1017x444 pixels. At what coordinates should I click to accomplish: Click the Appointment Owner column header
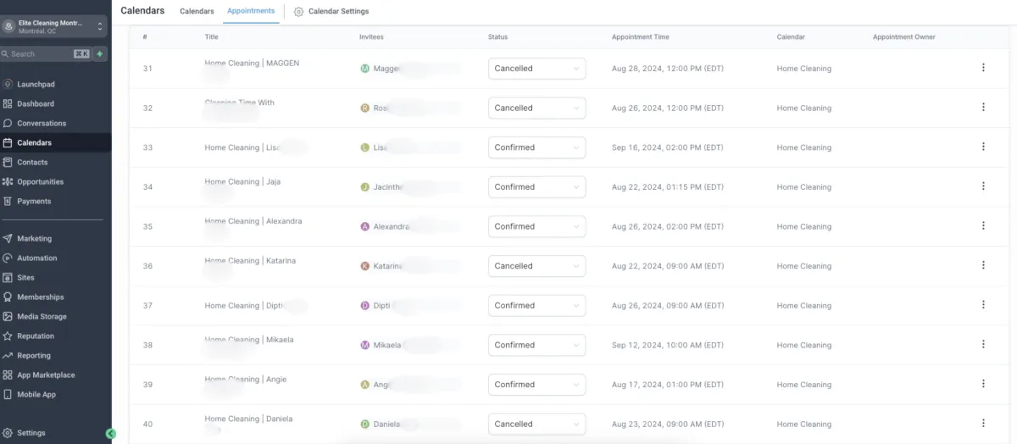tap(904, 36)
